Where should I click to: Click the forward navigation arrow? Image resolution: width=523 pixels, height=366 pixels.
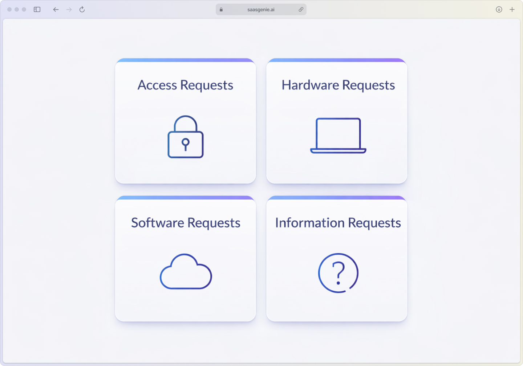pos(69,9)
